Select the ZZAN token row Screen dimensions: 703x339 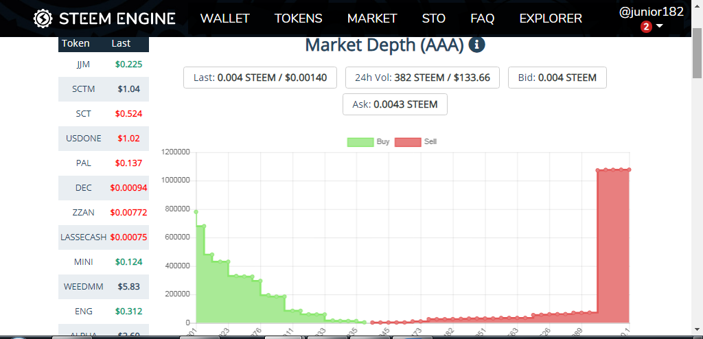[104, 213]
